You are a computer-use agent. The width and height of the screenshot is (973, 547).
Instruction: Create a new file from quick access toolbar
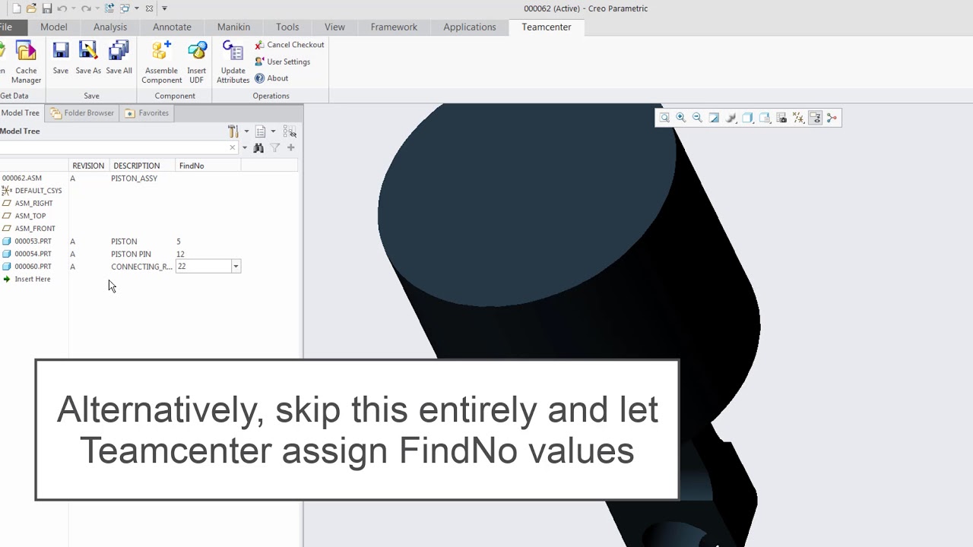17,8
